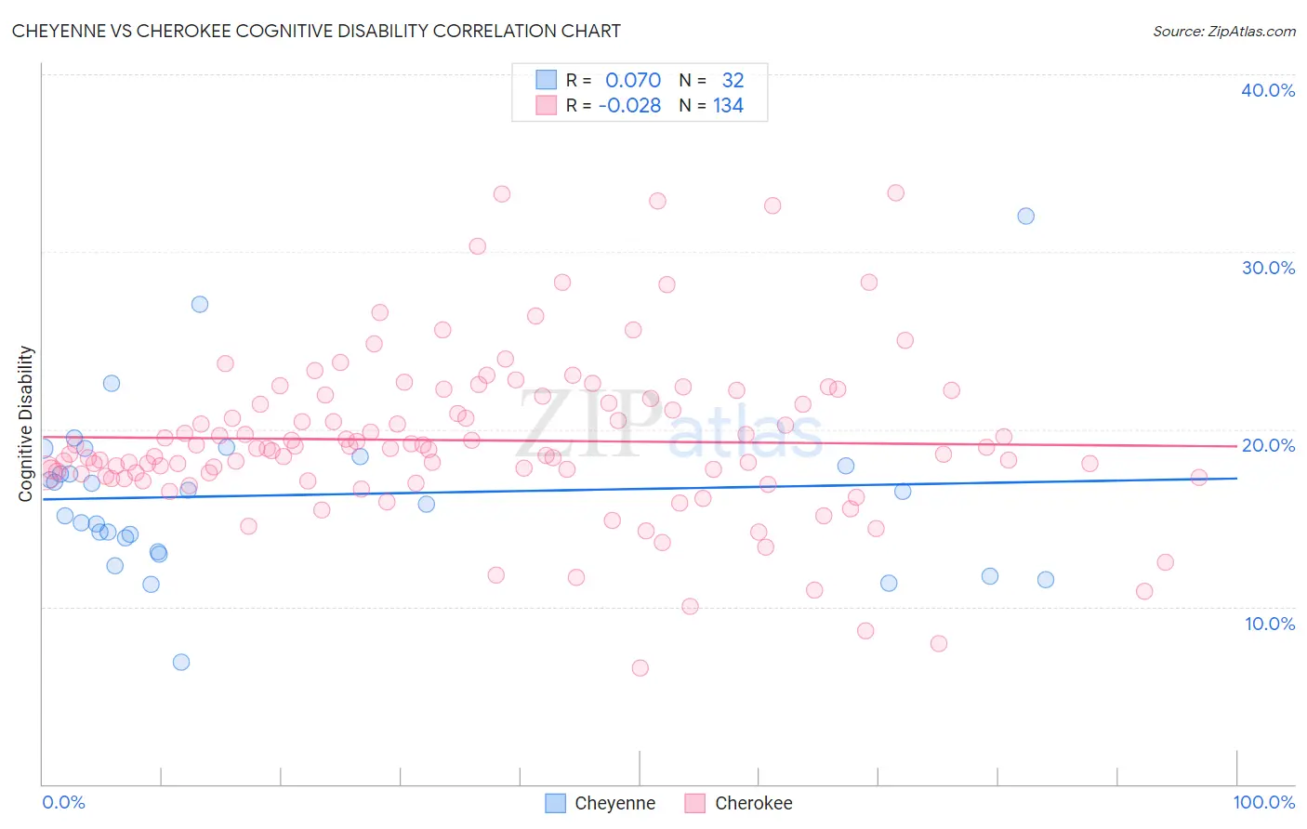
Task: Click the 20.0% y-axis label
Action: (x=1268, y=445)
